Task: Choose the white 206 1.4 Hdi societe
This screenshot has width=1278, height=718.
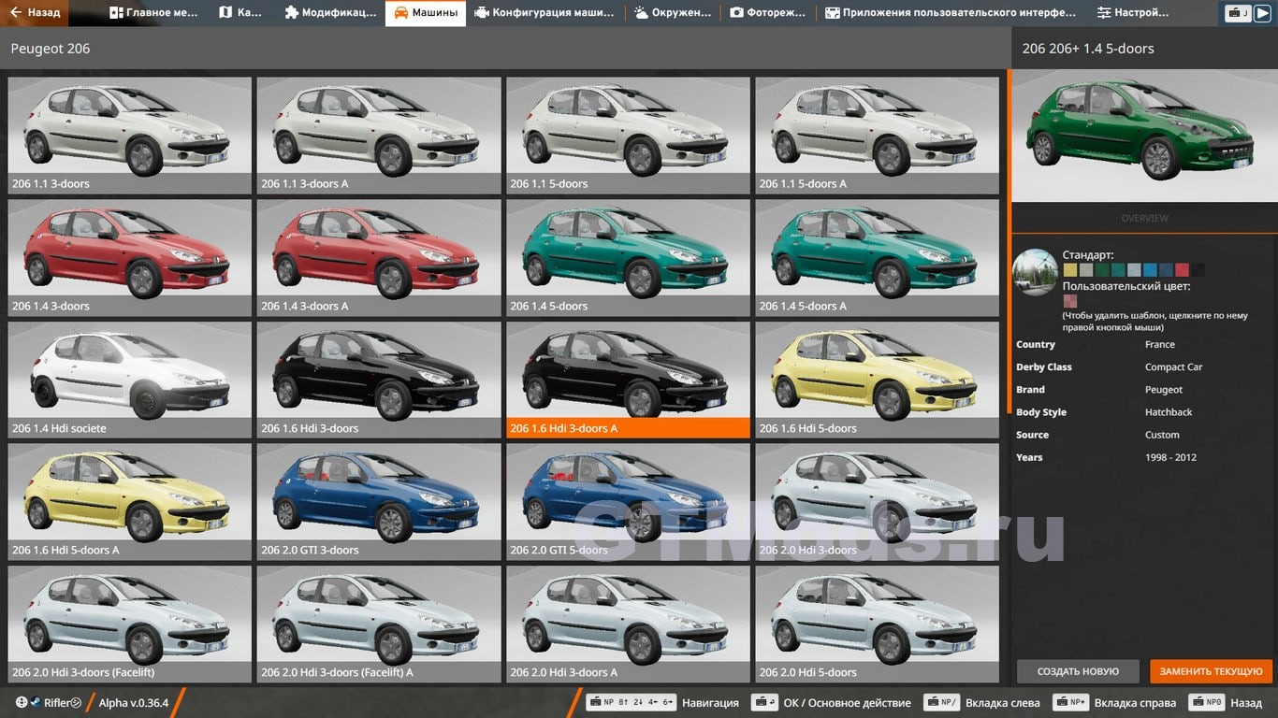Action: point(130,380)
